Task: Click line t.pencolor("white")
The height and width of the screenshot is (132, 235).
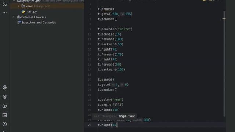Action: [x=115, y=29]
